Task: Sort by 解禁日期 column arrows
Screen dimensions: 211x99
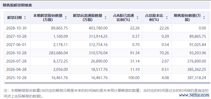Action: 25,18
